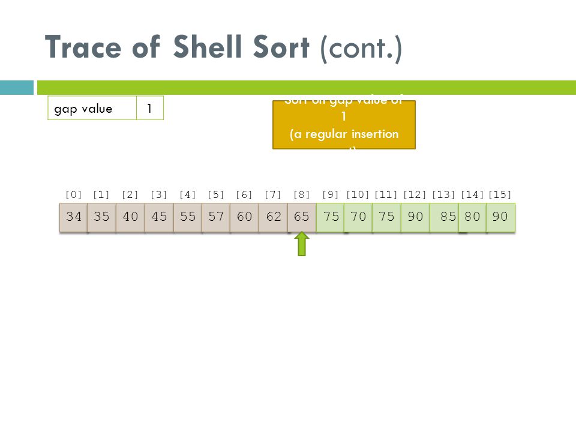Image resolution: width=576 pixels, height=432 pixels.
Task: Click the cell with value 80
Action: click(x=472, y=217)
